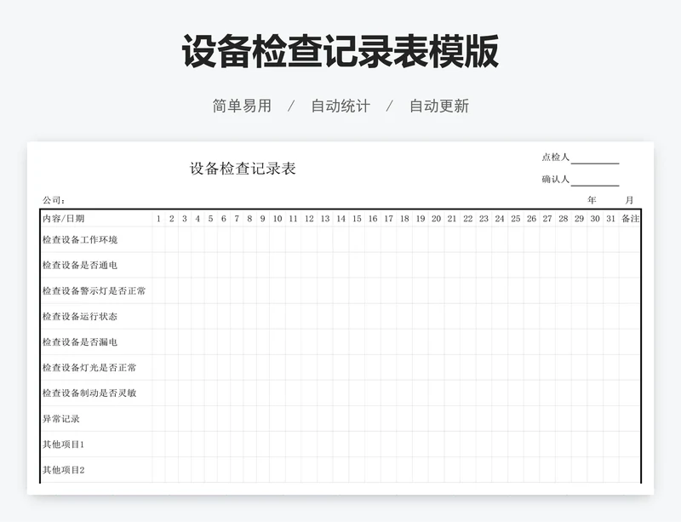
Task: Select day column header 20
Action: pyautogui.click(x=437, y=219)
